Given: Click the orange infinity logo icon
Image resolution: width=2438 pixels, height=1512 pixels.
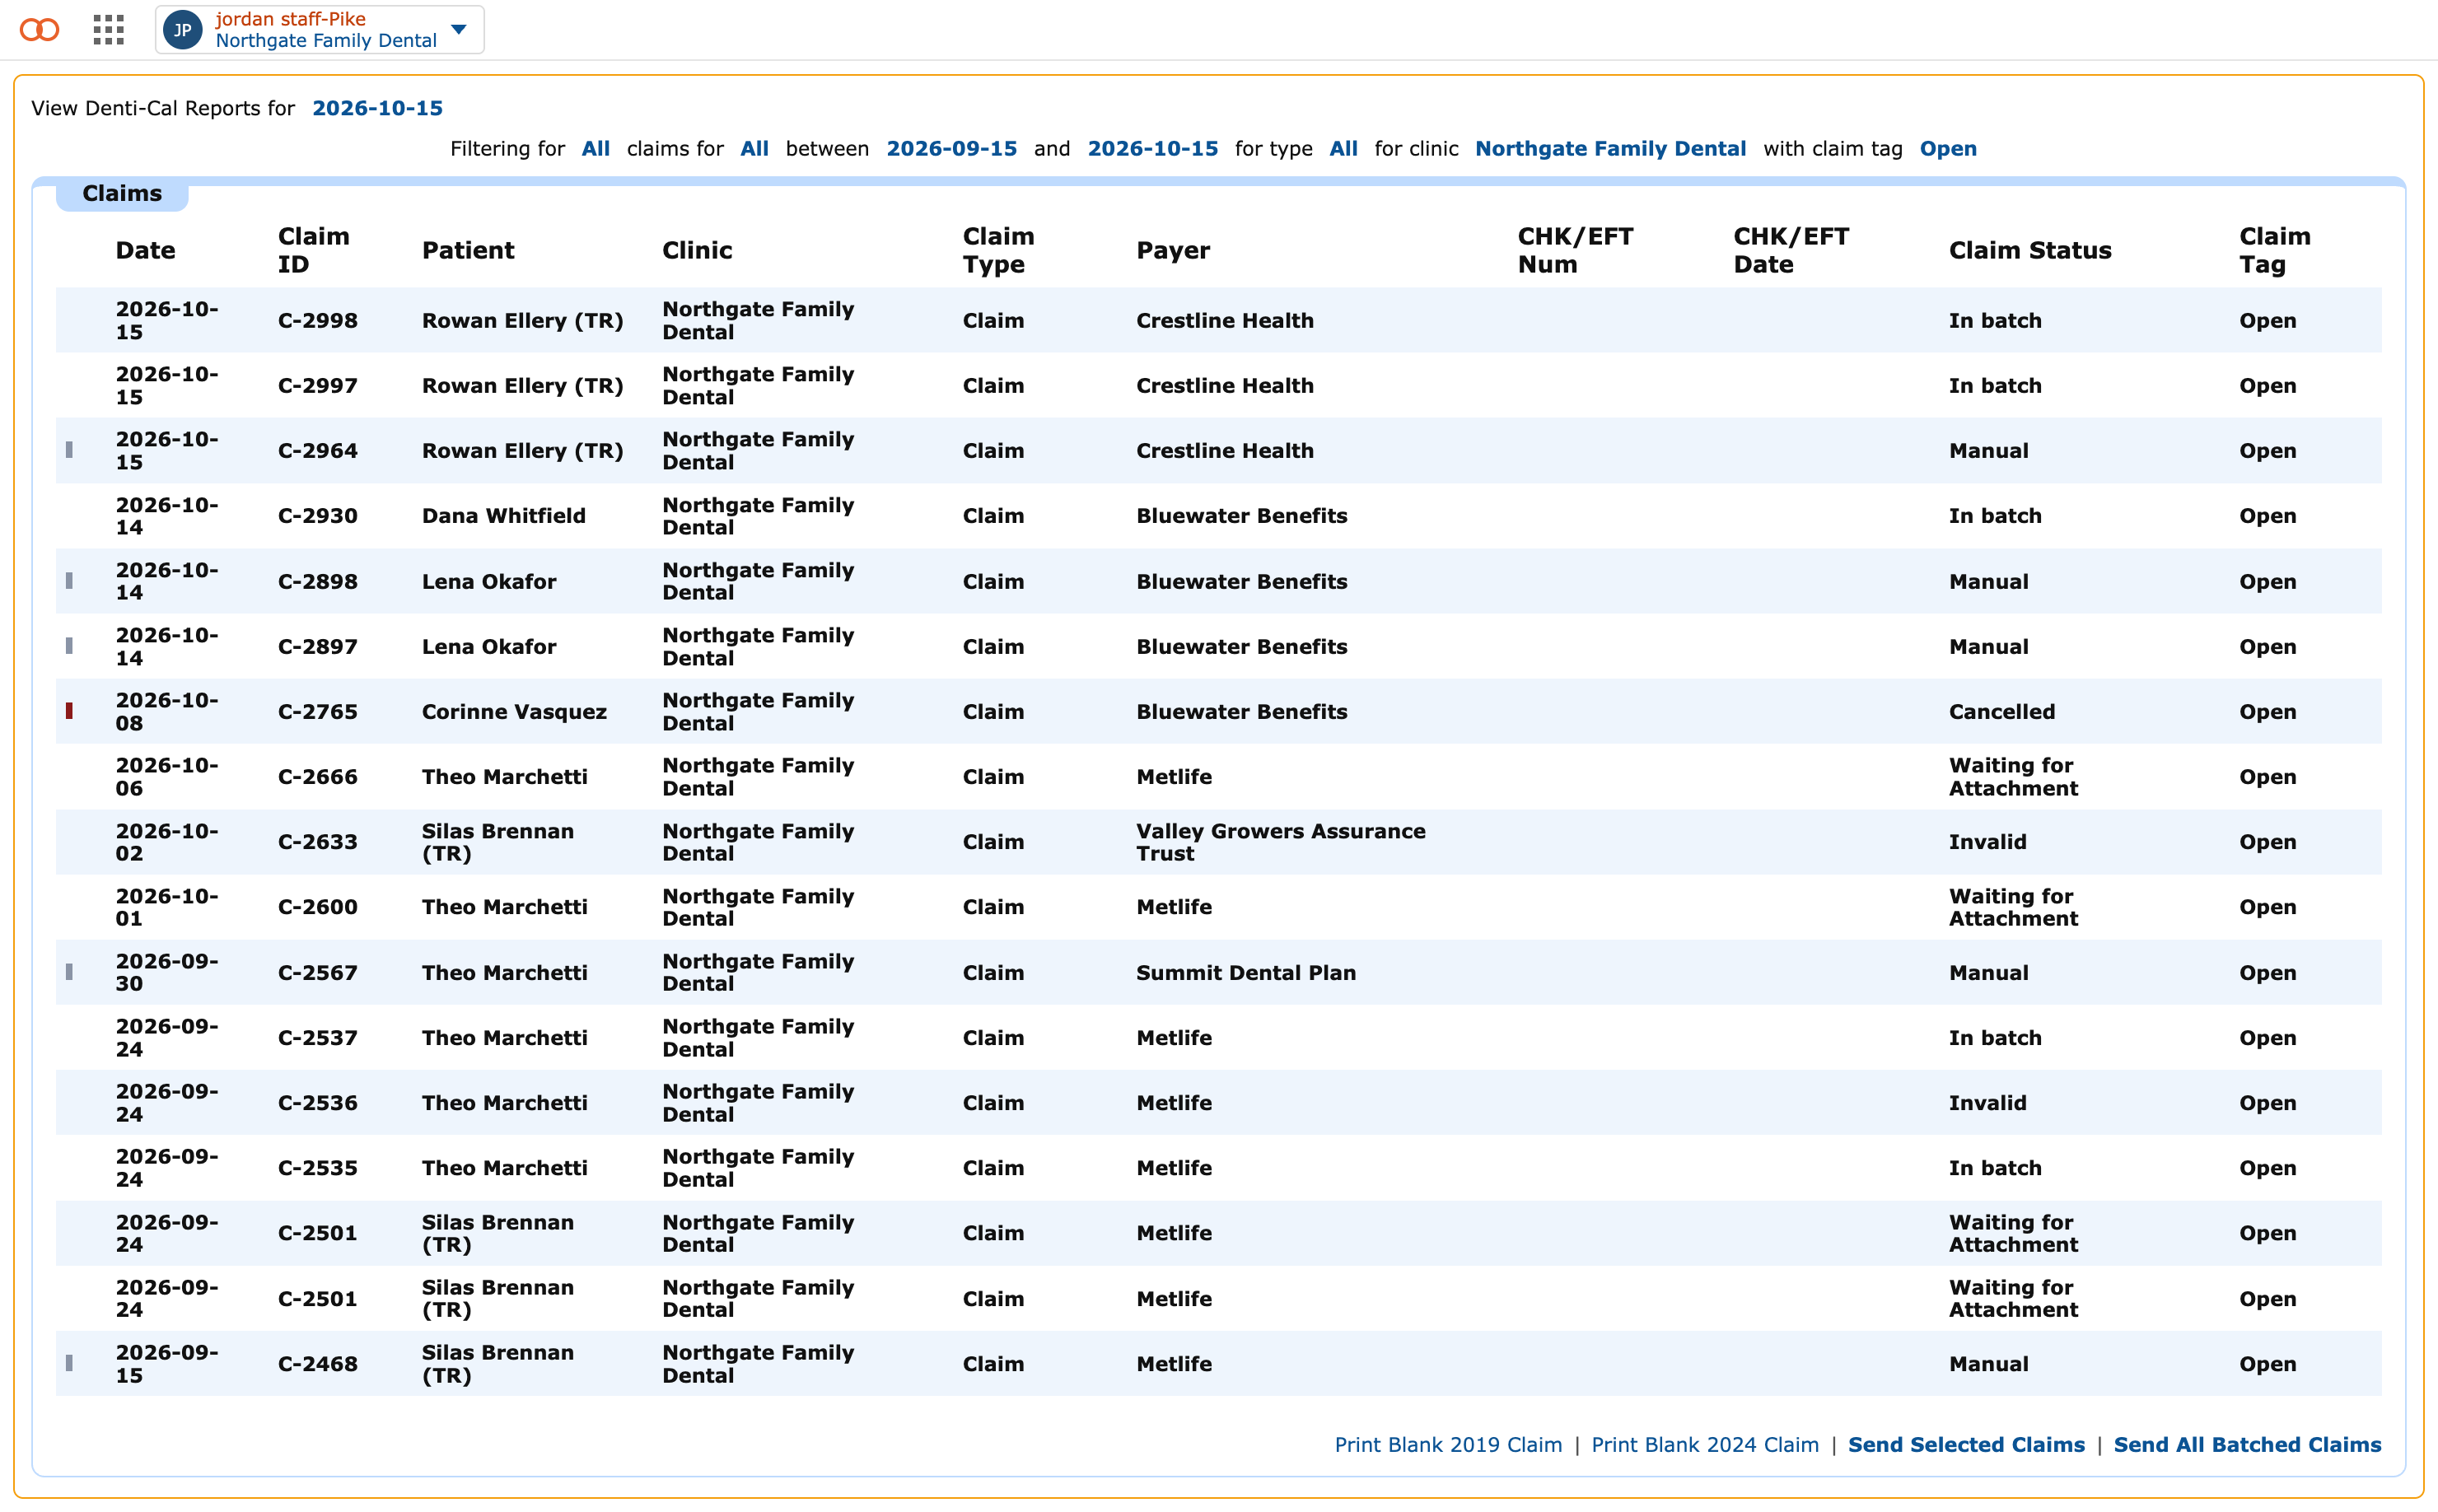Looking at the screenshot, I should point(40,30).
